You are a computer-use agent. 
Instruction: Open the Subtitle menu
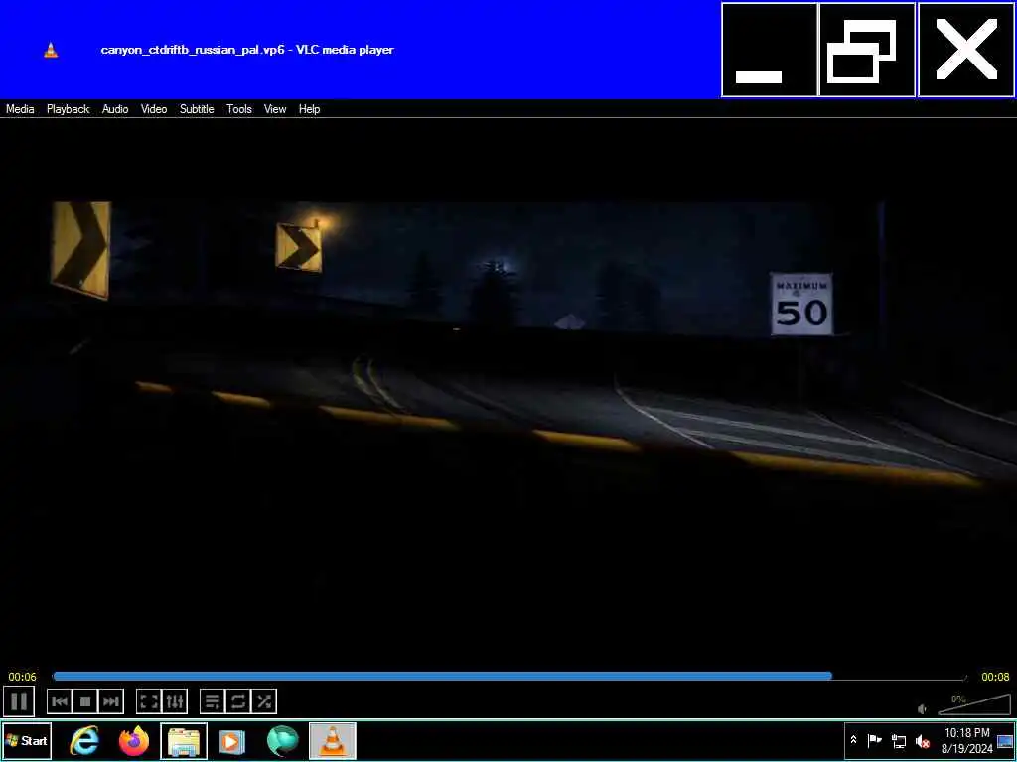(x=197, y=109)
